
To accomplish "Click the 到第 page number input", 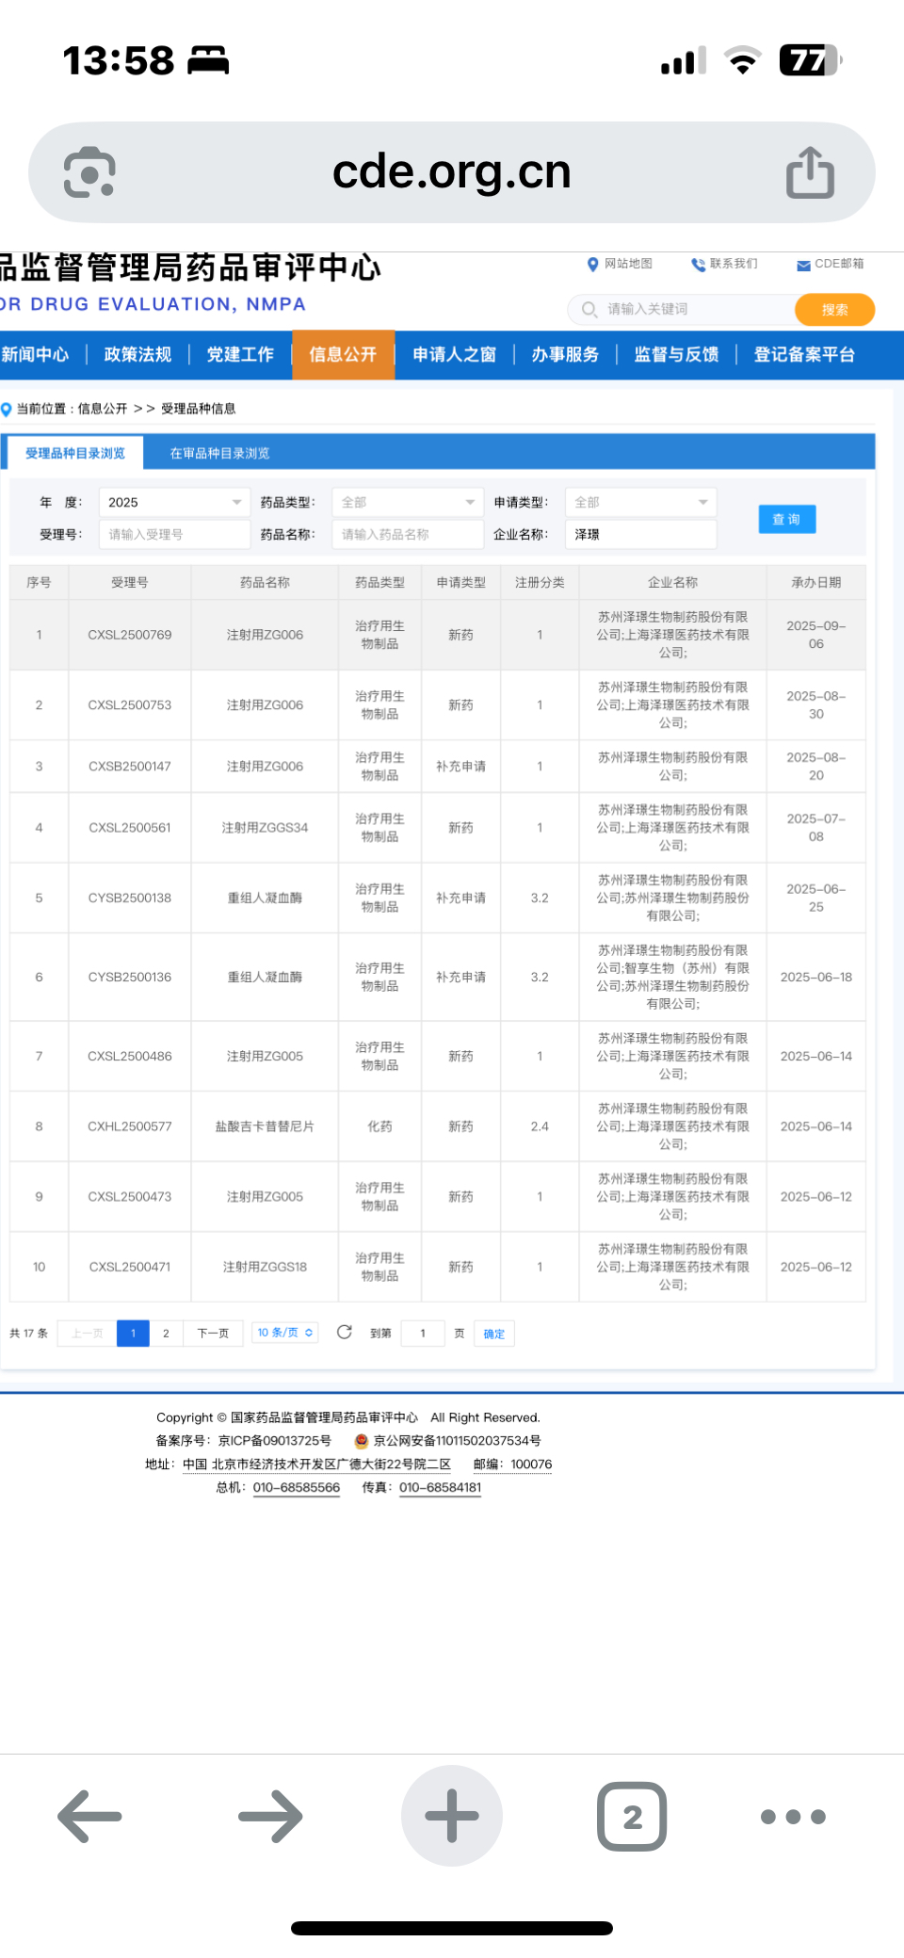I will (423, 1333).
